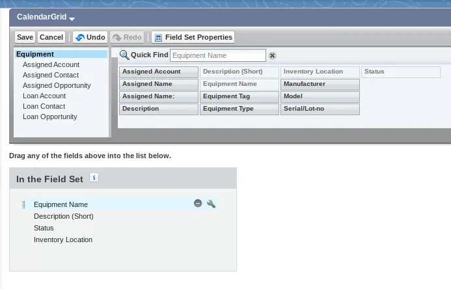Click the Serial/Lot-no field tile
451x289 pixels.
tap(320, 109)
